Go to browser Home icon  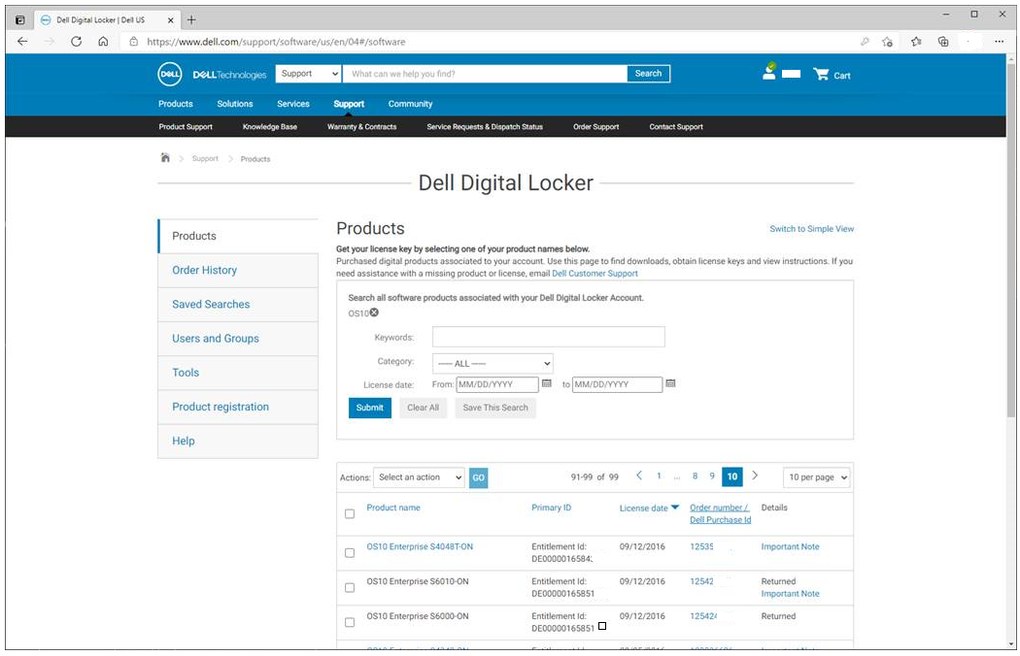tap(103, 42)
